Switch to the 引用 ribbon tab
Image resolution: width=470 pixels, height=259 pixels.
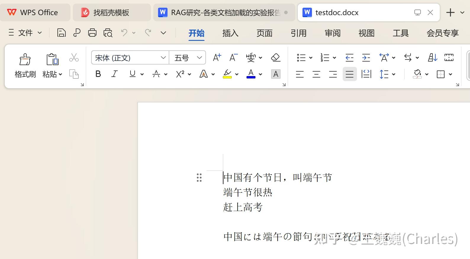click(299, 33)
